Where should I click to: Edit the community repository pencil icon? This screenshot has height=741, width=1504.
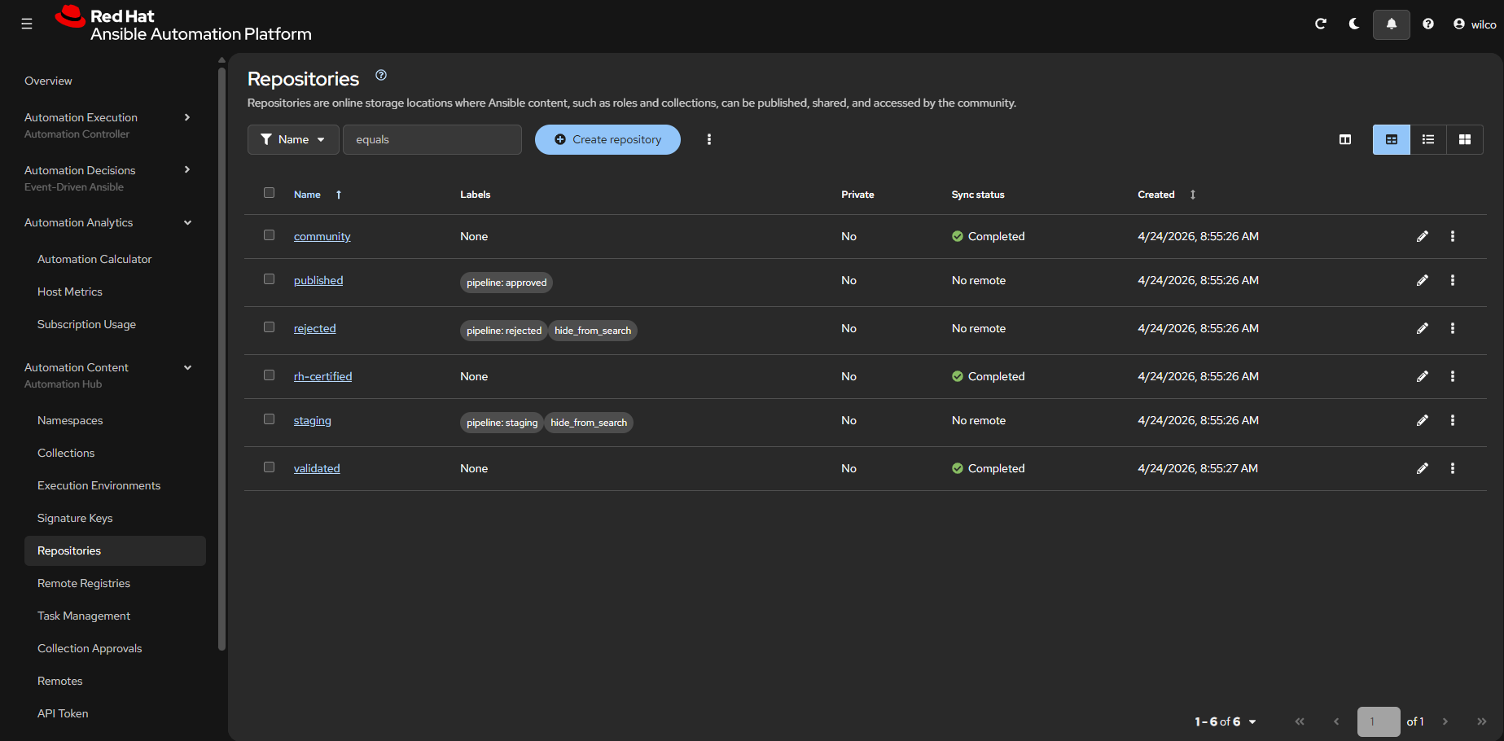click(x=1423, y=236)
